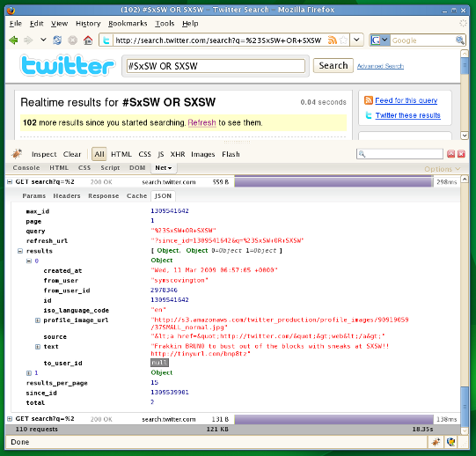The height and width of the screenshot is (456, 476).
Task: Open the recent pages history dropdown
Action: (43, 40)
